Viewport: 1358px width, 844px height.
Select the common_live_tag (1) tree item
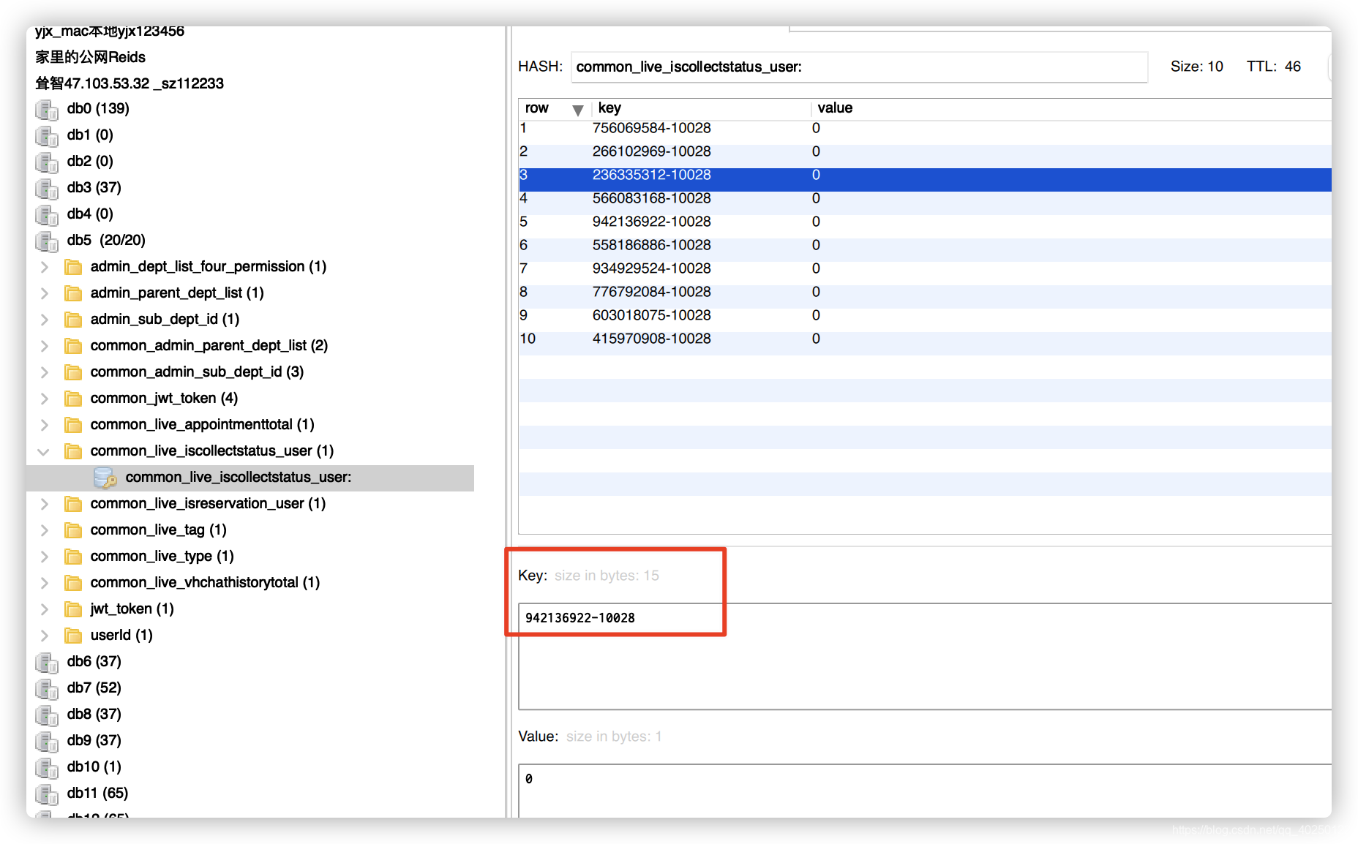(158, 530)
